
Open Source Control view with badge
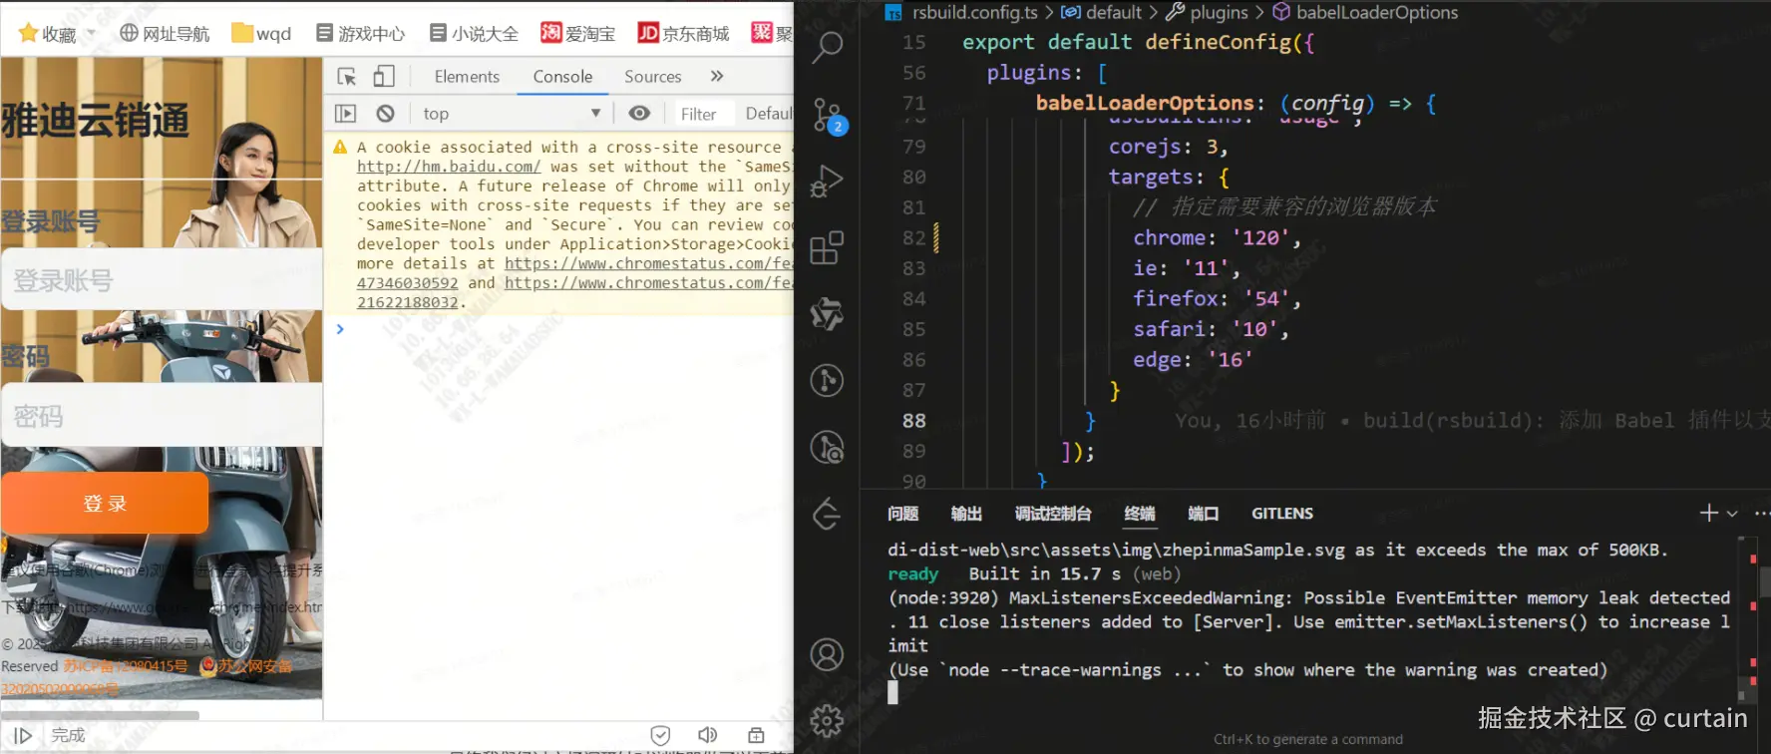[x=827, y=115]
